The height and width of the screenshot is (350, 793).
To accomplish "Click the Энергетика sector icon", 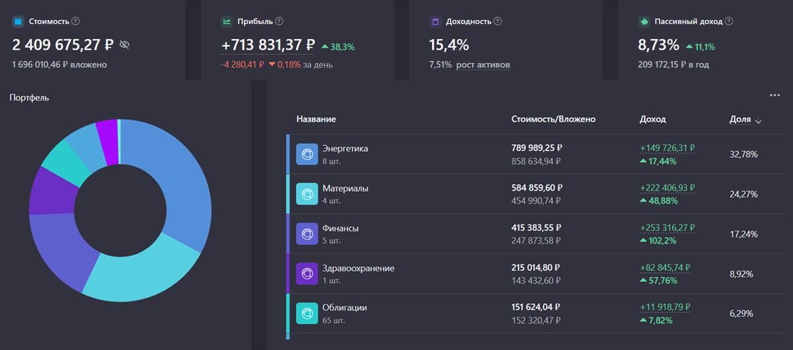I will (307, 154).
